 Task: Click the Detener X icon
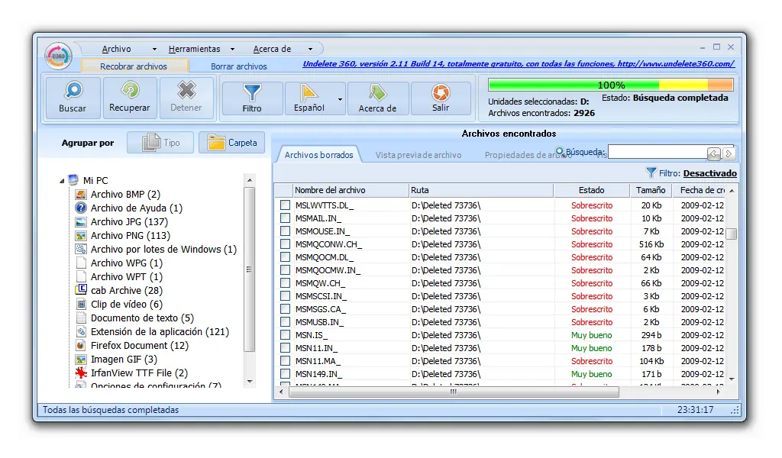[186, 91]
